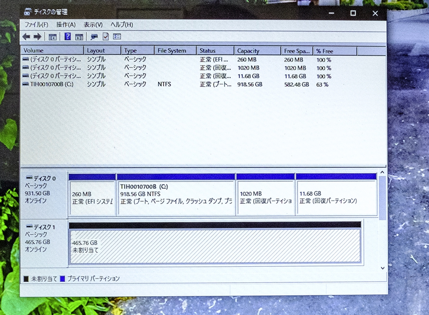Select the 1020 MB recovery partition block
The height and width of the screenshot is (315, 429).
pos(265,195)
